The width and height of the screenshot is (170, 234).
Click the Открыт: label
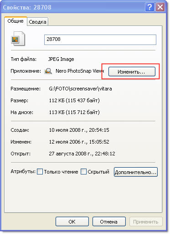tap(21, 154)
